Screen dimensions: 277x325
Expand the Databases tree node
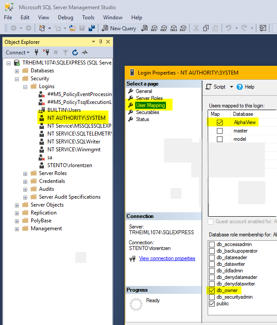click(17, 71)
